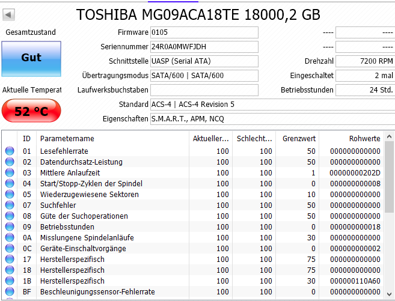Click the Standard field ACS-4 Revision 5
This screenshot has height=301, width=395.
click(273, 104)
